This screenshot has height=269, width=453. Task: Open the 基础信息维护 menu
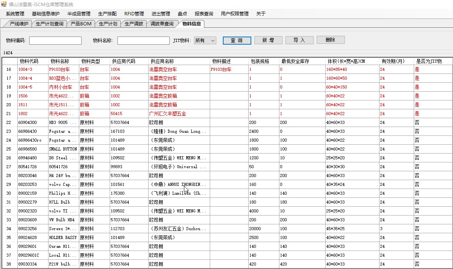[x=46, y=13]
